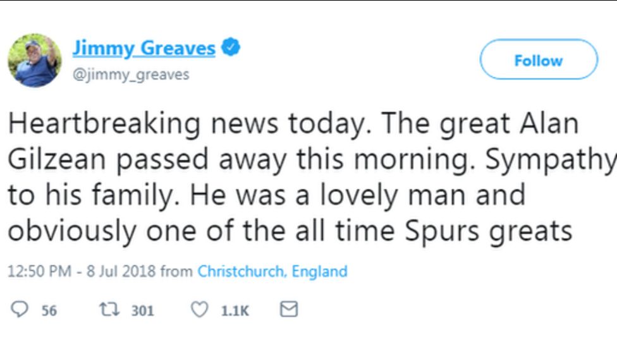Click the blue verified badge
617x347 pixels.
pos(231,48)
